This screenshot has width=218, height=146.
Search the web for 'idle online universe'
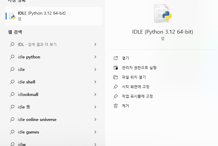(54, 119)
